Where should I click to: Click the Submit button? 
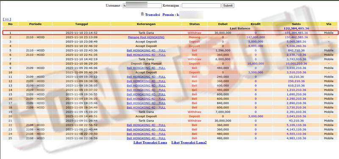click(228, 5)
